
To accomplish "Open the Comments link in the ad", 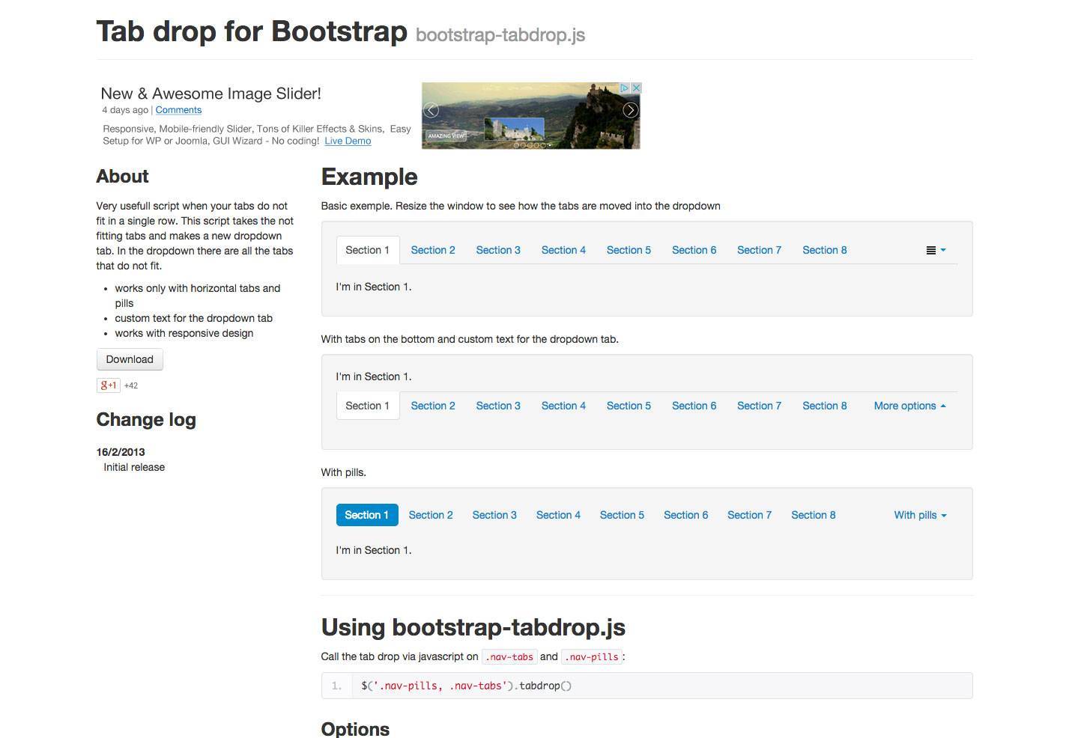I will [x=178, y=110].
